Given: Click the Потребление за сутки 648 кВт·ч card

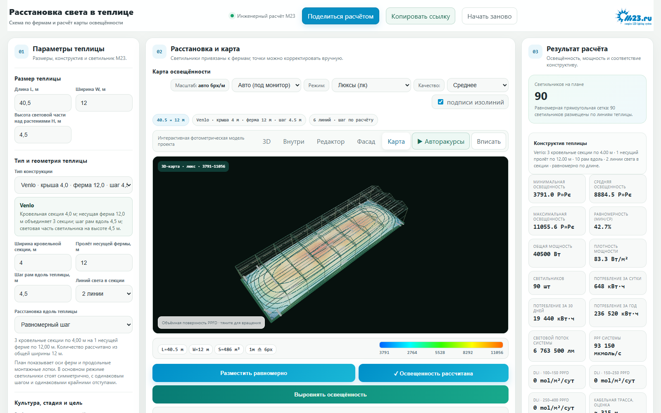Looking at the screenshot, I should pyautogui.click(x=618, y=283).
